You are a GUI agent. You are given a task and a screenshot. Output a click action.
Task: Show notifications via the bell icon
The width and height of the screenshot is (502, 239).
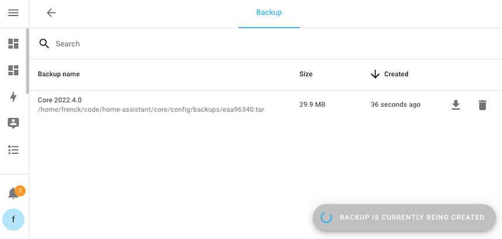tap(13, 194)
